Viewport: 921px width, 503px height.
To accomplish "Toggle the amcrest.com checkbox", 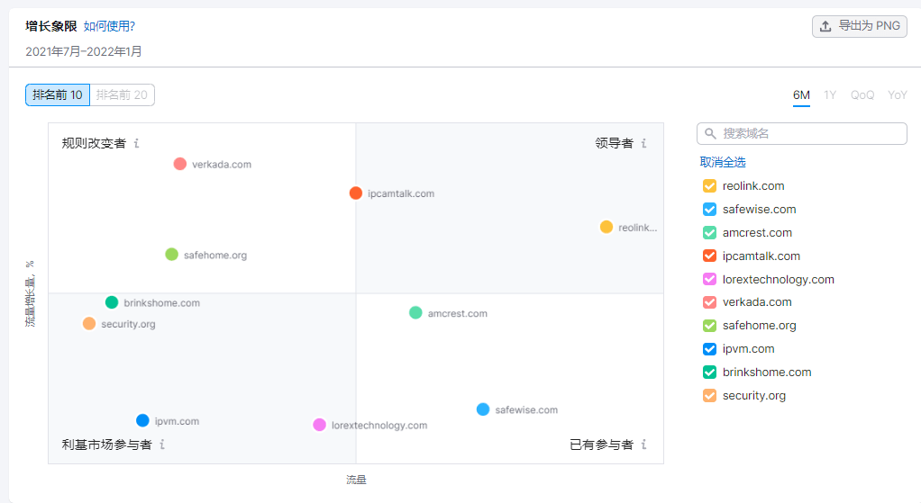I will (x=709, y=233).
